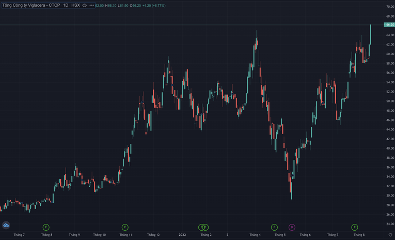The width and height of the screenshot is (395, 240).
Task: Click the HSX exchange label
Action: tap(75, 5)
